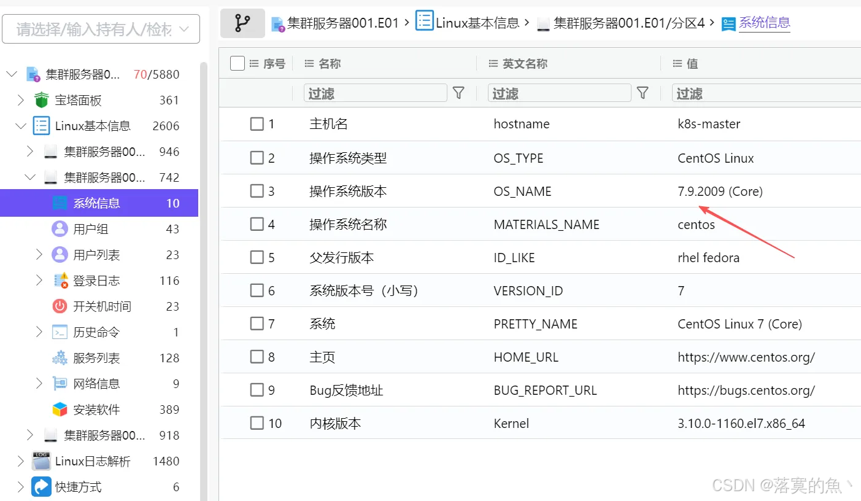Click the 登录日志 icon in tree

(60, 281)
